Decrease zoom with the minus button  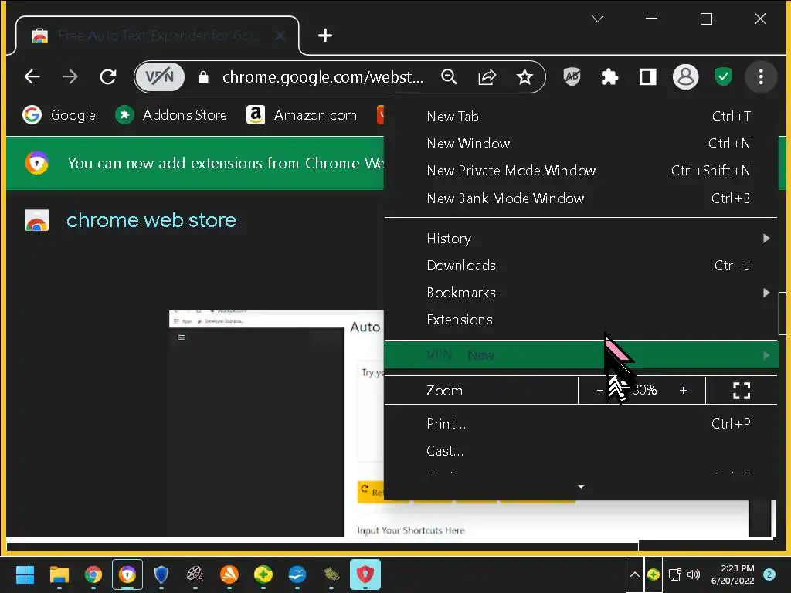[x=599, y=390]
